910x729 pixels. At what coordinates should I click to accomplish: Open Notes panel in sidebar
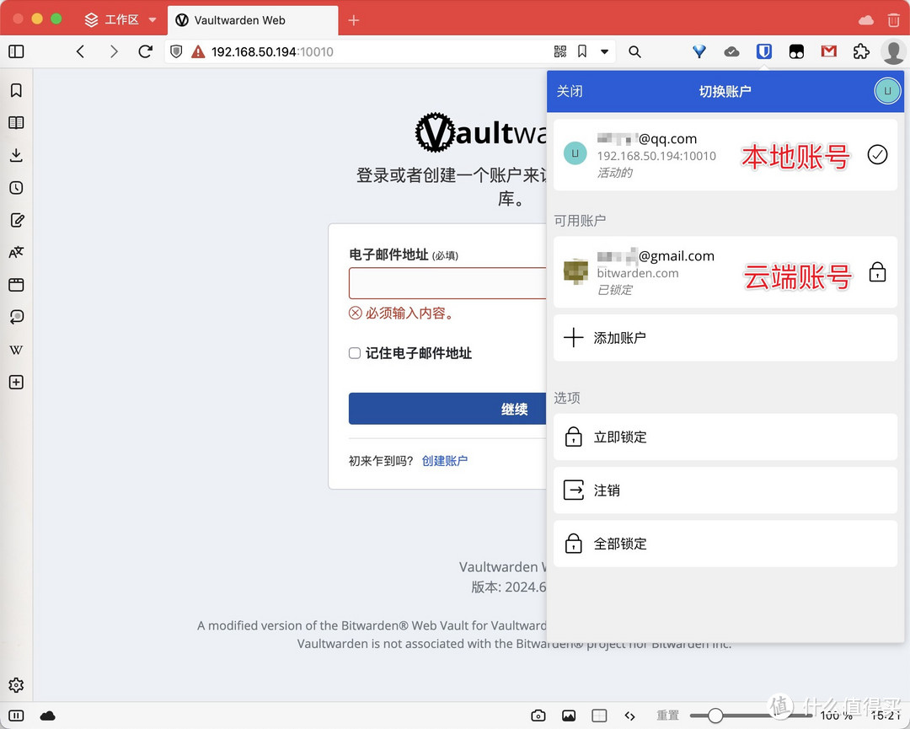17,220
